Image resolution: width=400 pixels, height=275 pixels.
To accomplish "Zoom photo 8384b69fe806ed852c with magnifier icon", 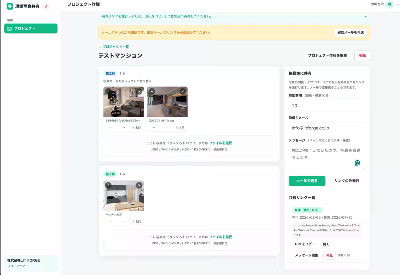I will point(108,91).
